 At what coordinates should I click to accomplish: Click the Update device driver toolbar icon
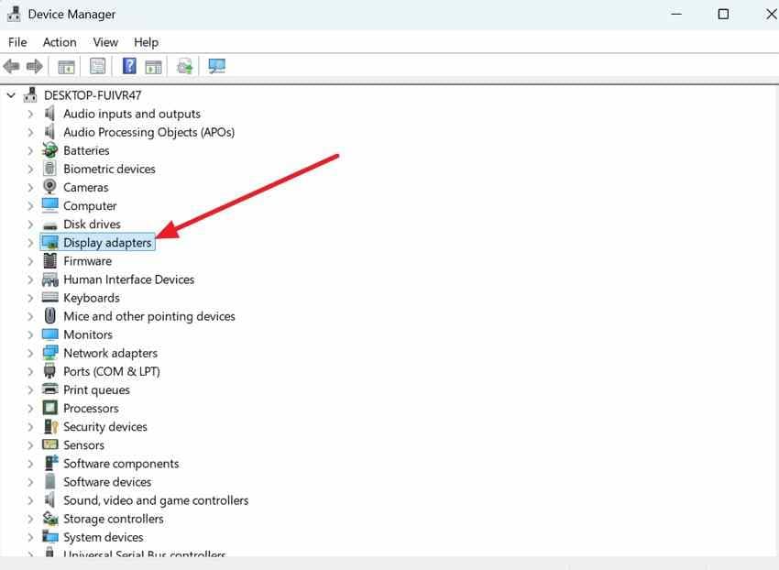[x=185, y=66]
